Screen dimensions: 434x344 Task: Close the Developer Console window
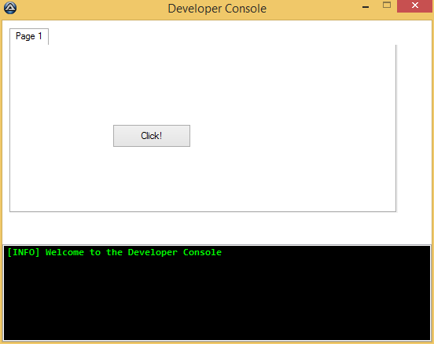(x=414, y=5)
